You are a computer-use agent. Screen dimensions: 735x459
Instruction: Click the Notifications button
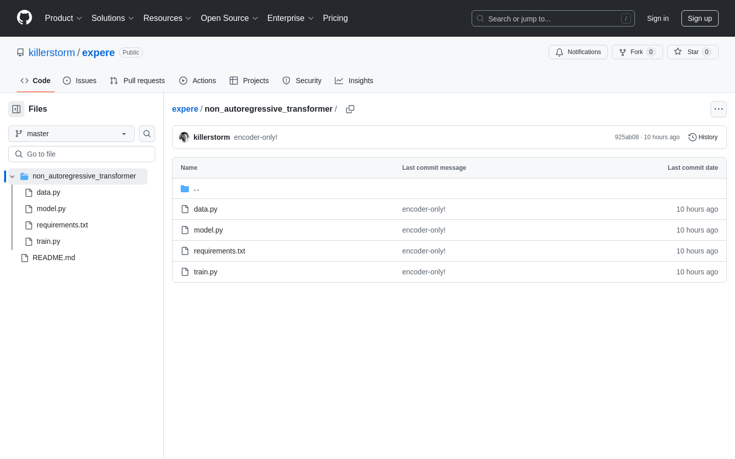[x=578, y=52]
